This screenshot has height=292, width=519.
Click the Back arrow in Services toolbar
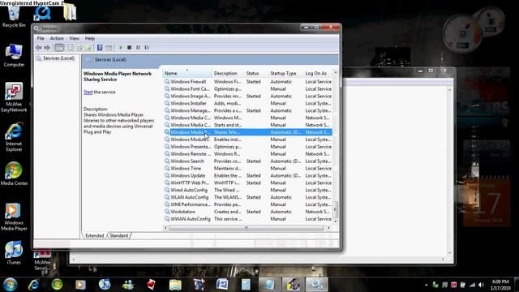click(x=38, y=48)
